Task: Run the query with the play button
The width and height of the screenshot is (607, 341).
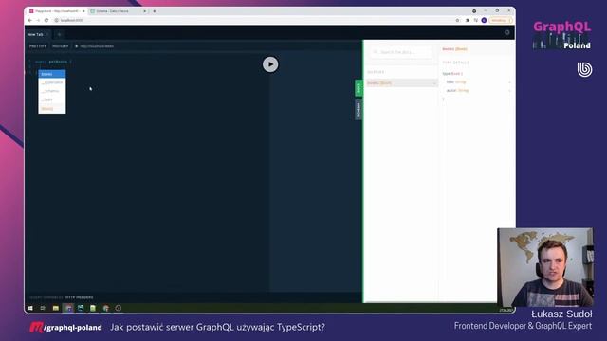Action: tap(270, 64)
